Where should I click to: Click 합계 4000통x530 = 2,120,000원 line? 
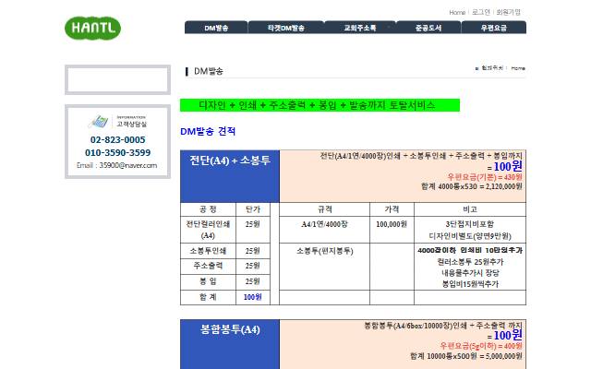(x=472, y=186)
